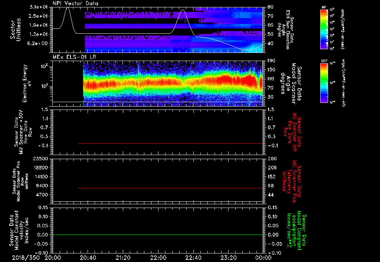
Task: Click the '20:40' time tick label
Action: click(x=88, y=258)
